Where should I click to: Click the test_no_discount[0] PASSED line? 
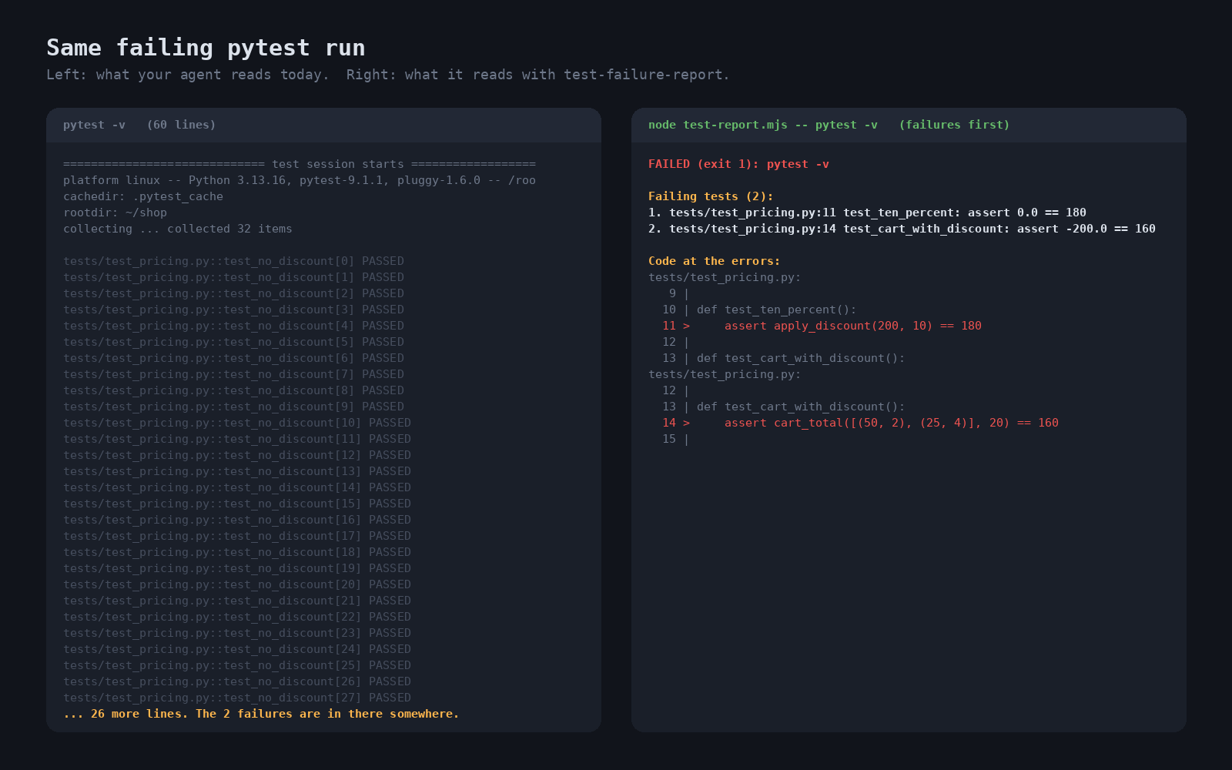tap(233, 261)
